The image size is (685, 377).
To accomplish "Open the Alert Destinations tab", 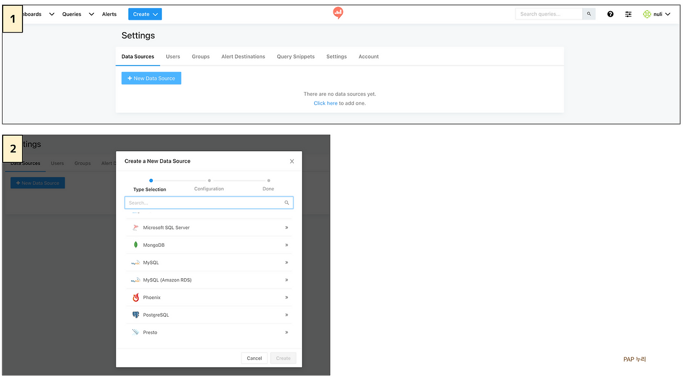I will click(x=243, y=57).
